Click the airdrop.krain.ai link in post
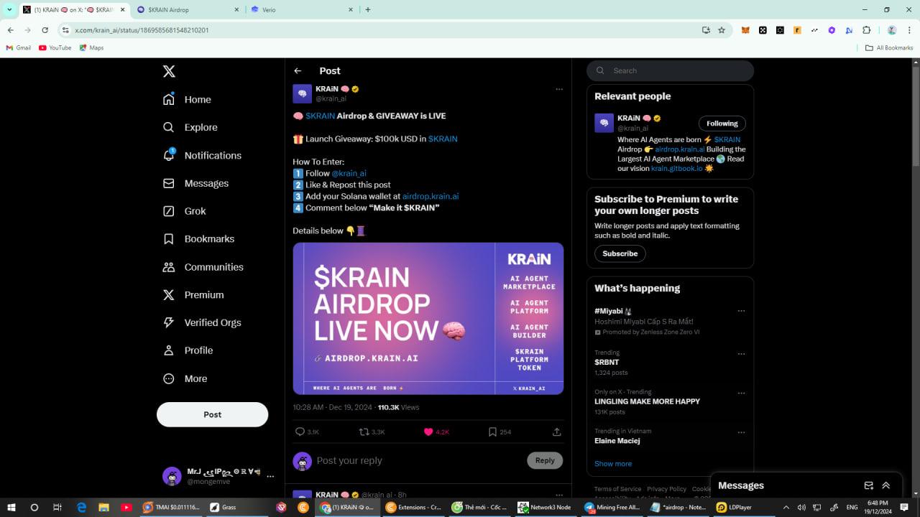 [430, 196]
